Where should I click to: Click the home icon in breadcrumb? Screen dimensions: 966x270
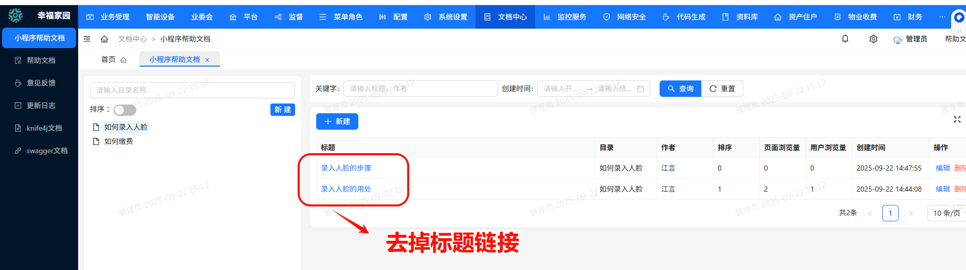(x=104, y=39)
